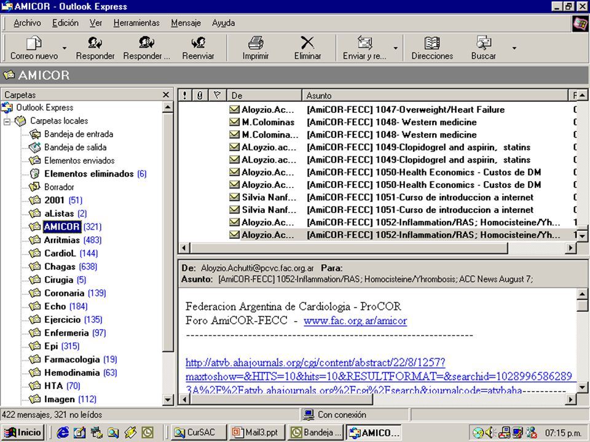The width and height of the screenshot is (590, 442).
Task: Open Enviar y recibir dropdown arrow
Action: (395, 48)
